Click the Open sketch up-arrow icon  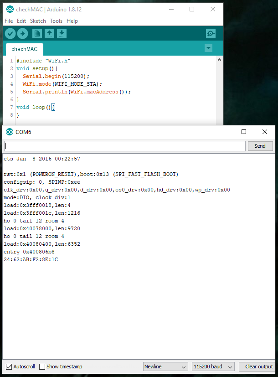49,34
